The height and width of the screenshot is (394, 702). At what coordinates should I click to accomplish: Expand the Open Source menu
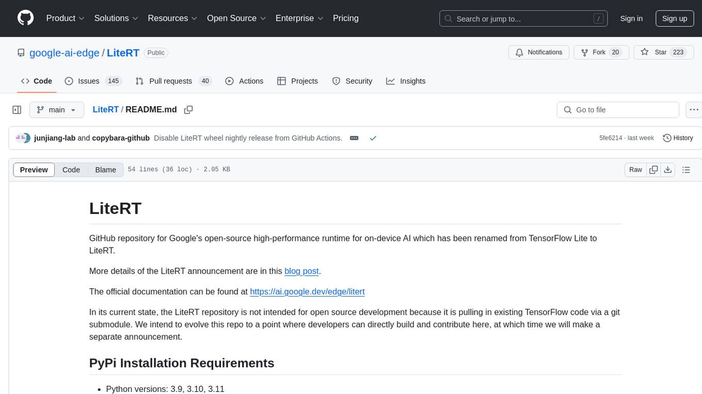coord(236,18)
